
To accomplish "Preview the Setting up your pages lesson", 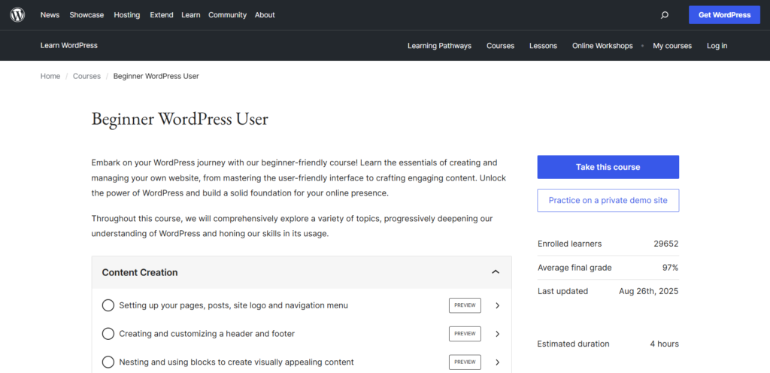I will click(465, 305).
